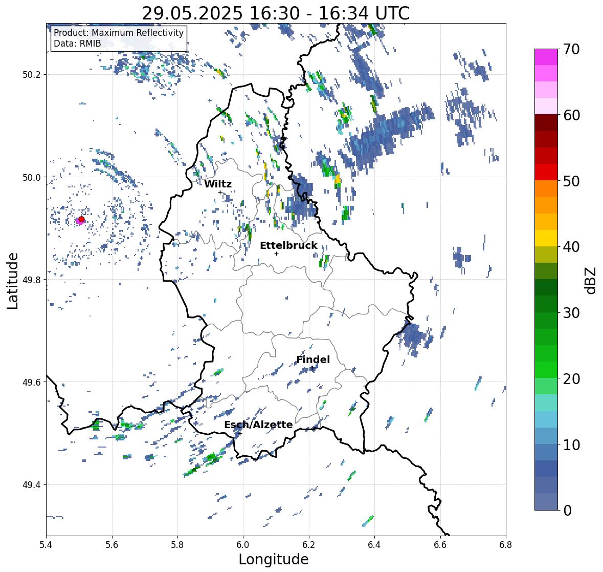Click the plot title with date and time
The image size is (603, 572).
click(276, 13)
